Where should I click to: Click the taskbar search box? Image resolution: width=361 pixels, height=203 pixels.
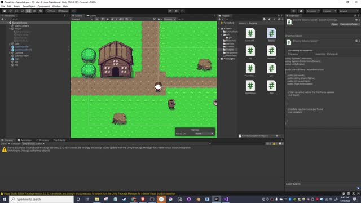41,199
